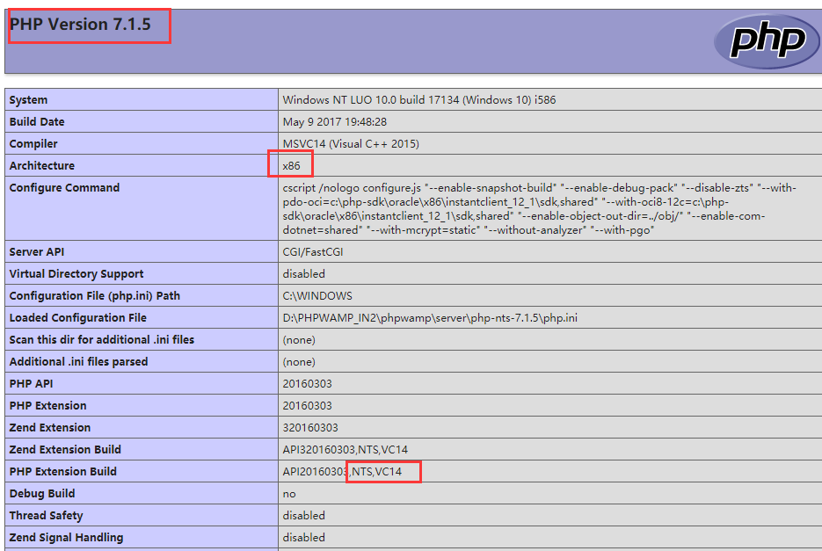This screenshot has height=551, width=822.
Task: Click the Zend Extension label
Action: click(x=50, y=428)
